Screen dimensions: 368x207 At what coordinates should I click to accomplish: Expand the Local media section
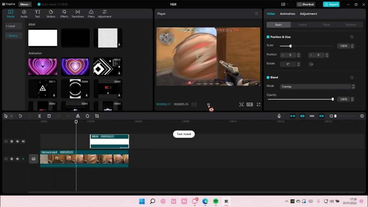coord(13,26)
